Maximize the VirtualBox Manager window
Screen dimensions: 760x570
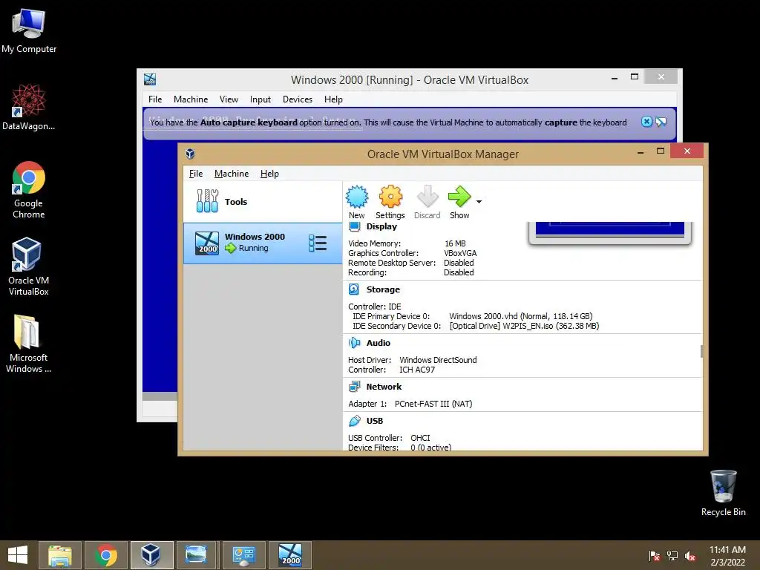pyautogui.click(x=660, y=151)
